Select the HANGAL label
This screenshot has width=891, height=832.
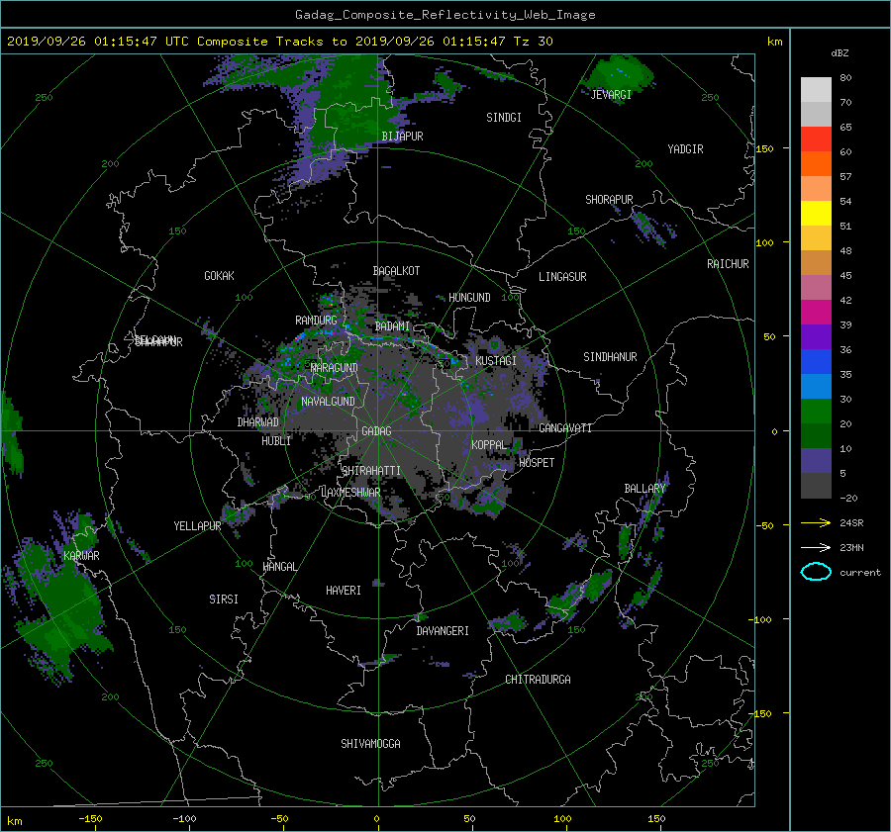279,567
